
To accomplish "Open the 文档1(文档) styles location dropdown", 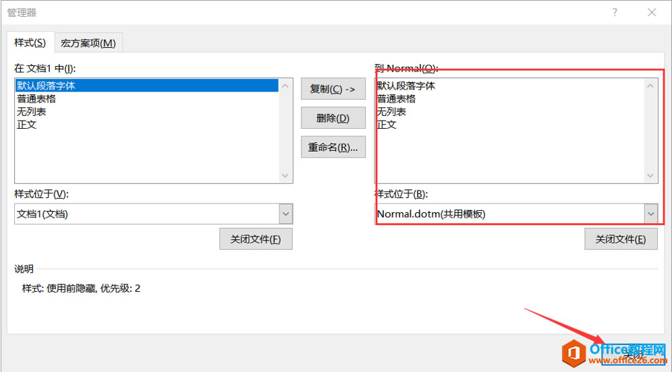I will click(x=286, y=214).
